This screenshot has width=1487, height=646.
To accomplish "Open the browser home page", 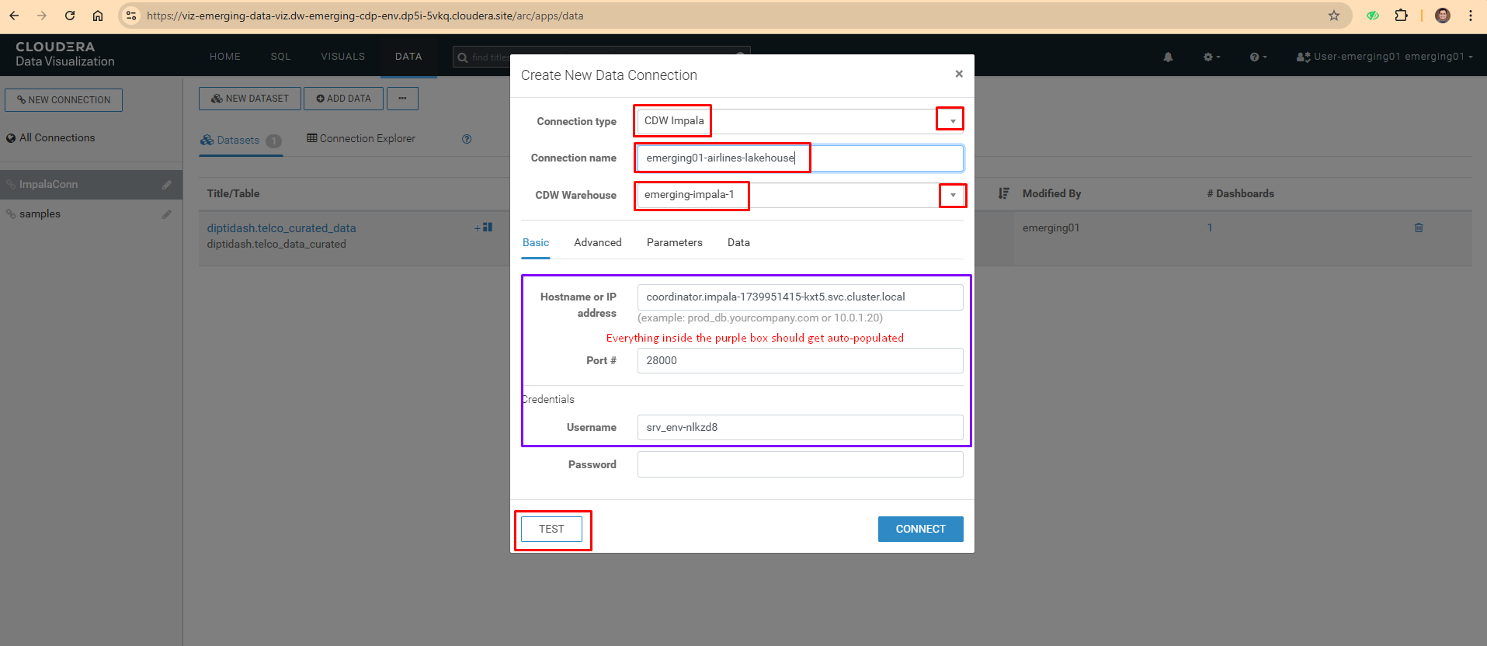I will point(98,16).
